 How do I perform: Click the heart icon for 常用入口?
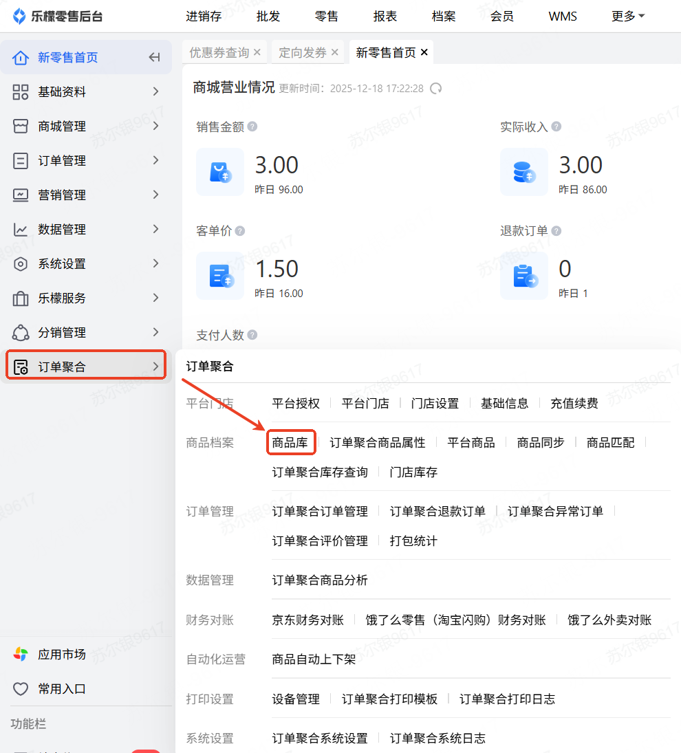(21, 688)
